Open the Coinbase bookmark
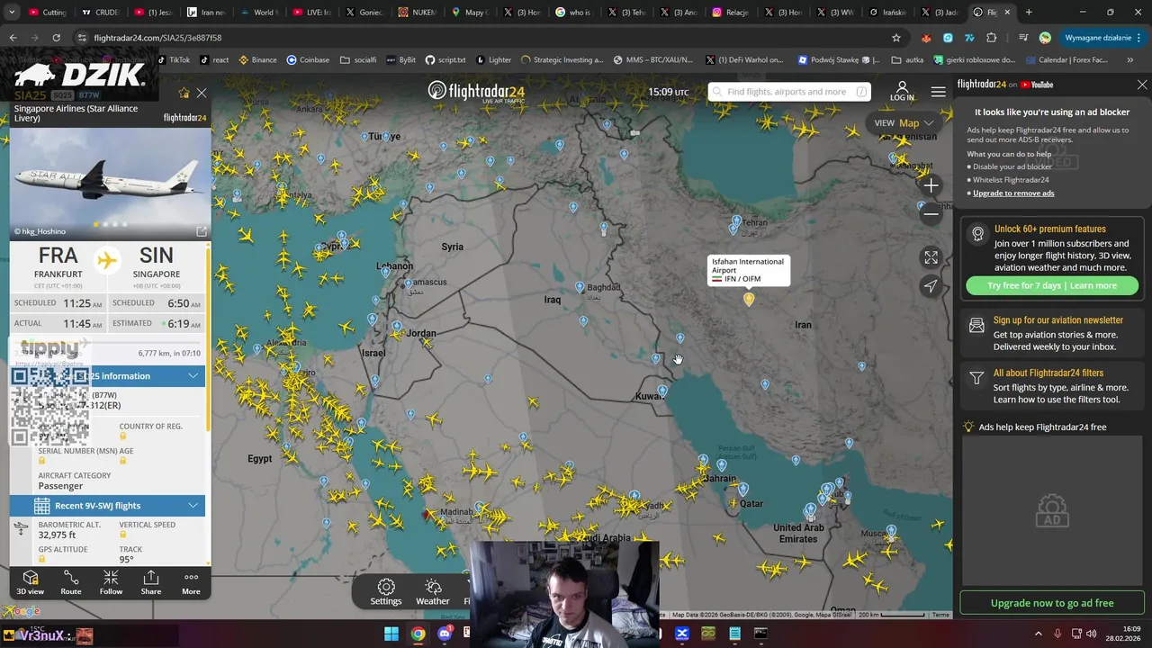 [x=308, y=60]
